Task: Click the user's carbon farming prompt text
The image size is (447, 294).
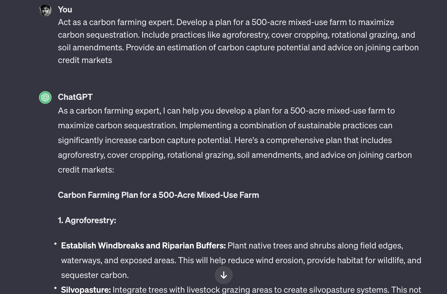Action: [237, 41]
